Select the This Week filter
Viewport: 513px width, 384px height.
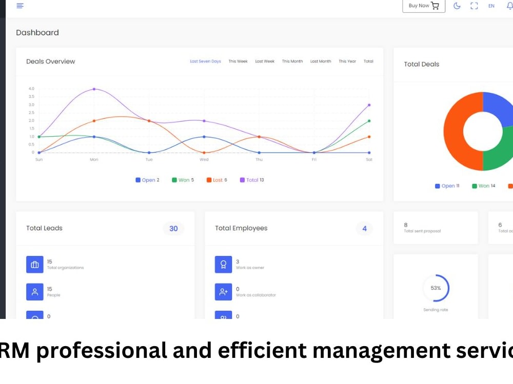click(x=238, y=61)
